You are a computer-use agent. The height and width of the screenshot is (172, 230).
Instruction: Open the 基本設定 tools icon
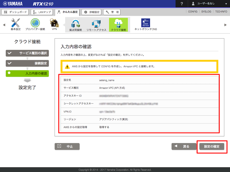coord(16,23)
